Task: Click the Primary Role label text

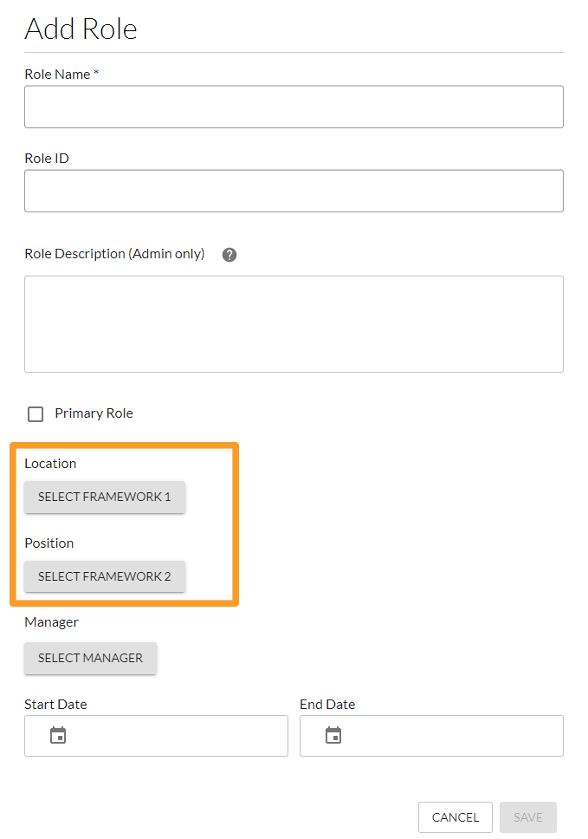Action: point(94,413)
